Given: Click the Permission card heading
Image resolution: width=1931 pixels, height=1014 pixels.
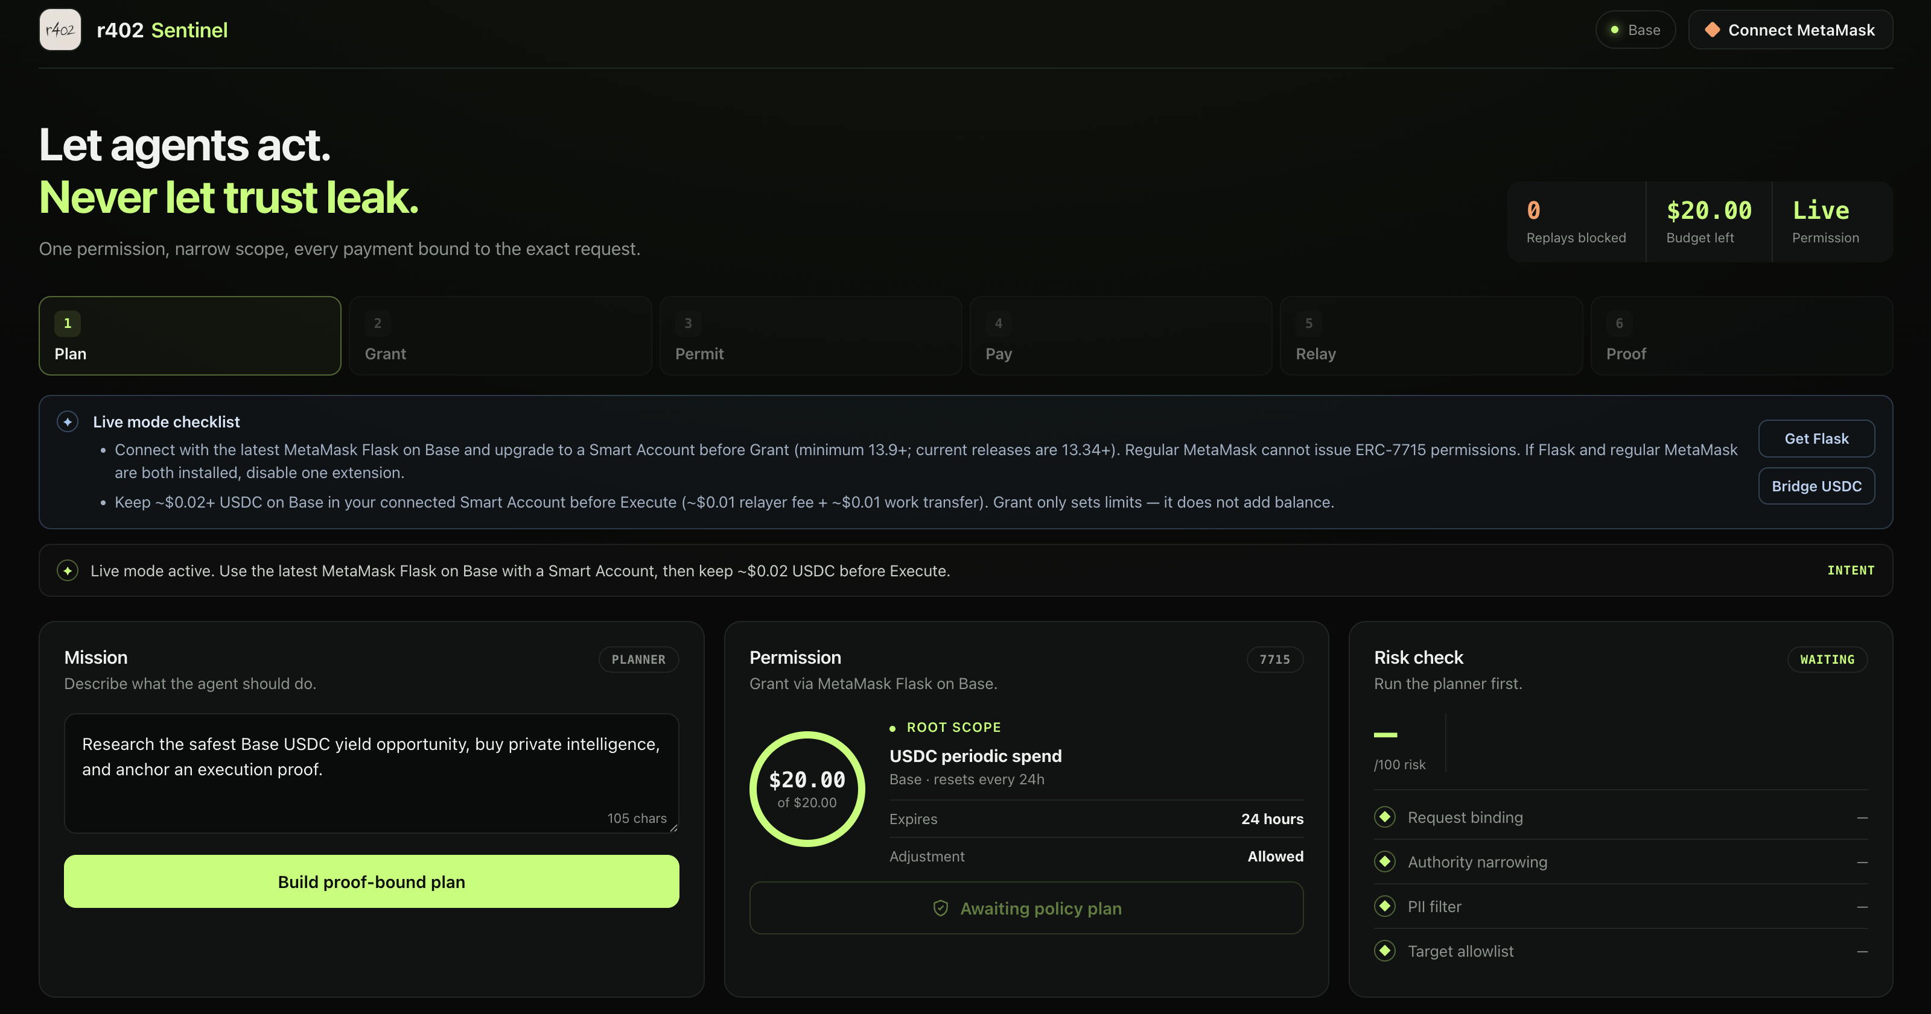Looking at the screenshot, I should pos(795,658).
